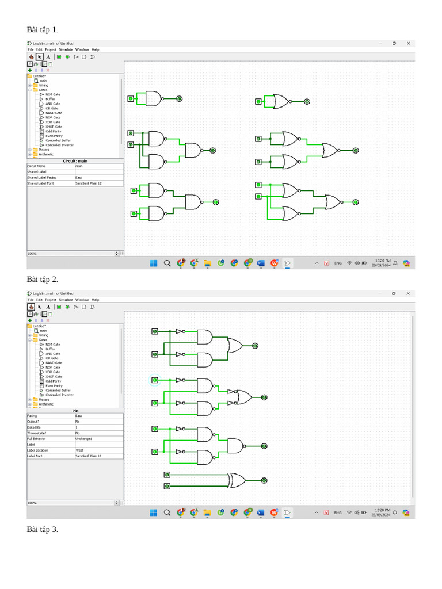This screenshot has width=442, height=589.
Task: Open the Help menu in Bài tập 2 window
Action: (x=96, y=300)
